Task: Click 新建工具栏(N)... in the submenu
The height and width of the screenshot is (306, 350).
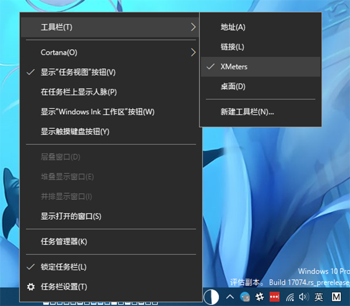Action: pyautogui.click(x=247, y=112)
